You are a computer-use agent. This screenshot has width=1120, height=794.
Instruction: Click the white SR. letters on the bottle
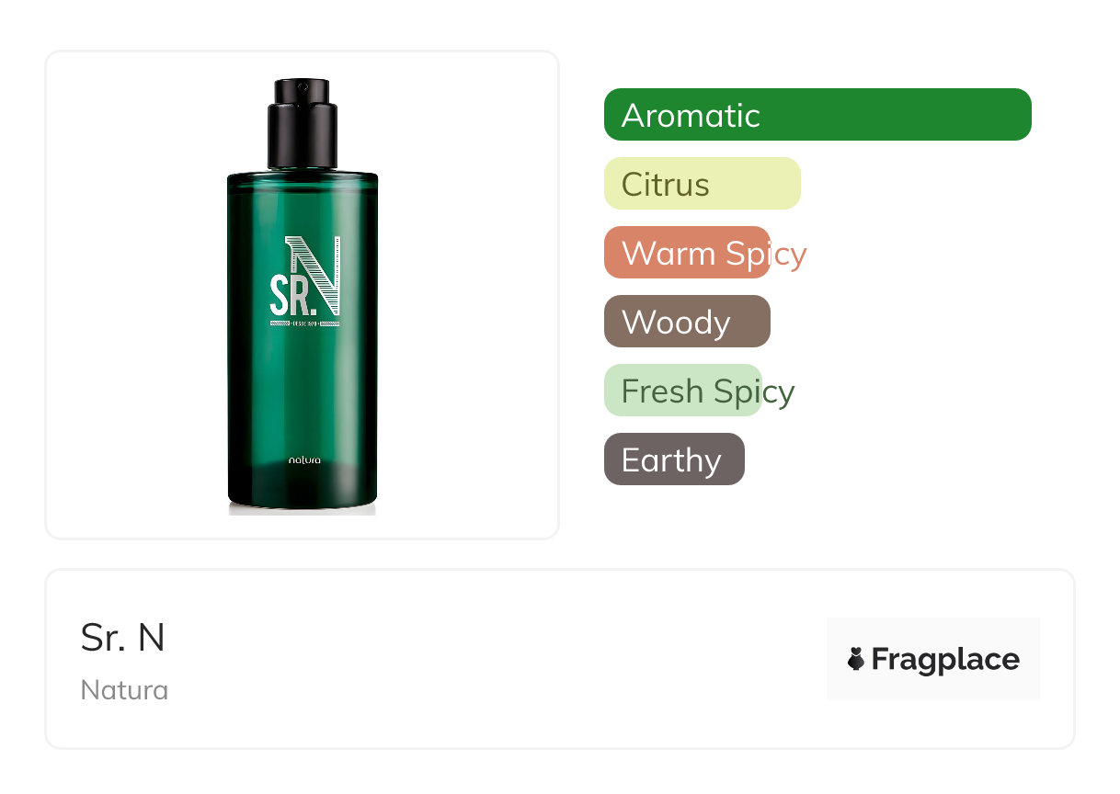[290, 295]
